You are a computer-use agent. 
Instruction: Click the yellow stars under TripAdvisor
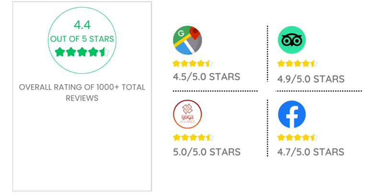(297, 63)
